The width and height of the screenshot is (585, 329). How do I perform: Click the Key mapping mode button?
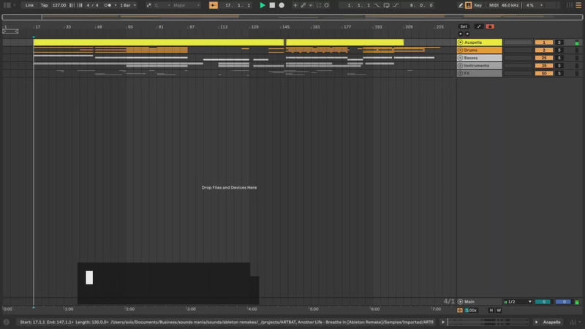tap(478, 5)
